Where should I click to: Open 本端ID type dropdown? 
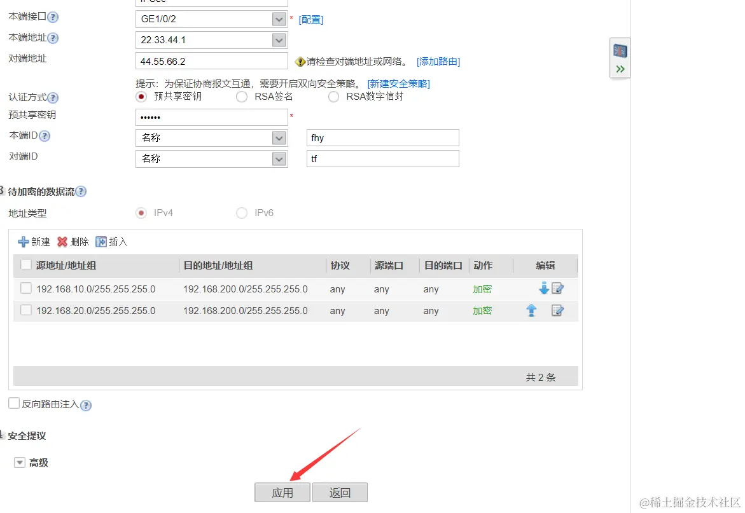coord(279,138)
